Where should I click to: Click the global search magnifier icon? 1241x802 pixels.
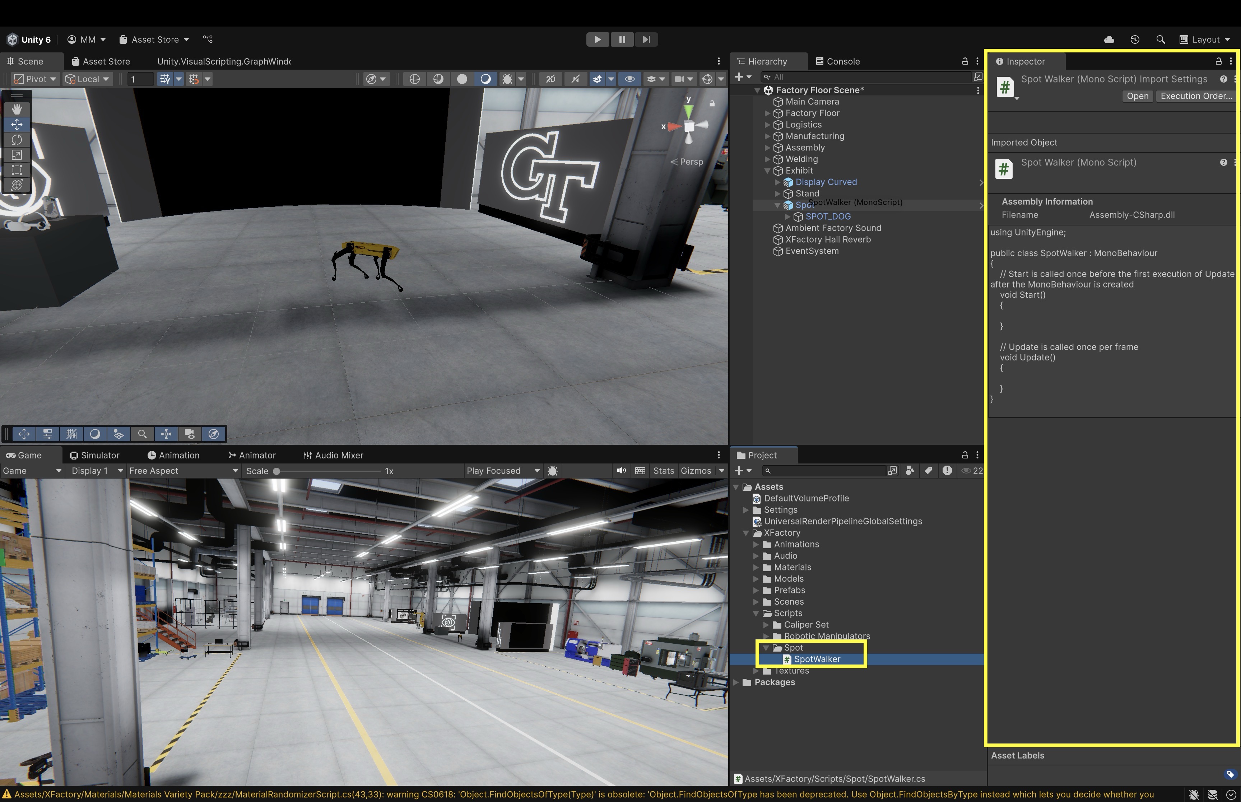[x=1160, y=39]
